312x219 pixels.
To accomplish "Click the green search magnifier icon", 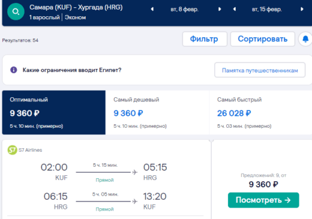I will pyautogui.click(x=16, y=11).
